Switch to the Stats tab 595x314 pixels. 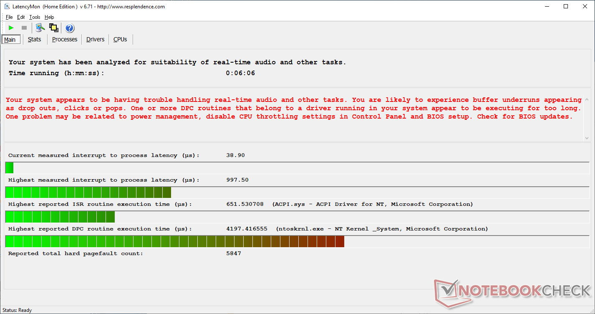pyautogui.click(x=35, y=39)
